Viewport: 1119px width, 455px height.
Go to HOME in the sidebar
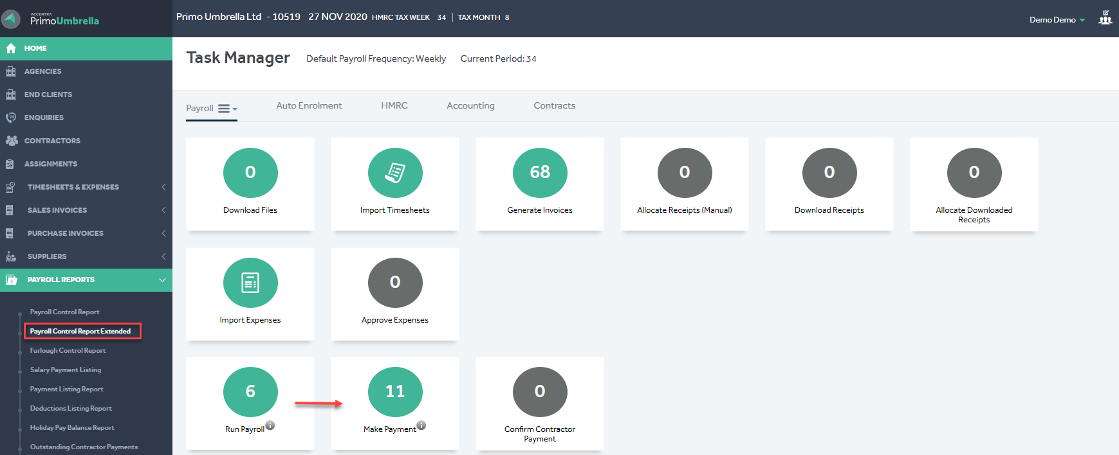coord(86,48)
